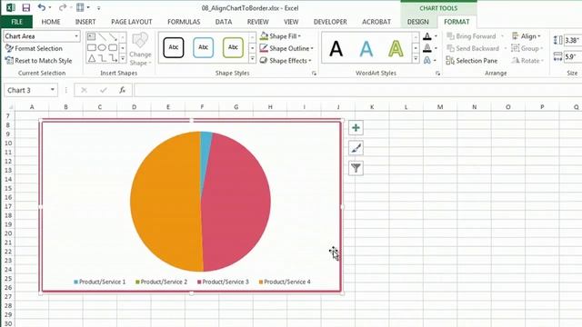Click Product/Service 2 legend entry
Viewport: 582px width, 327px height.
click(162, 282)
